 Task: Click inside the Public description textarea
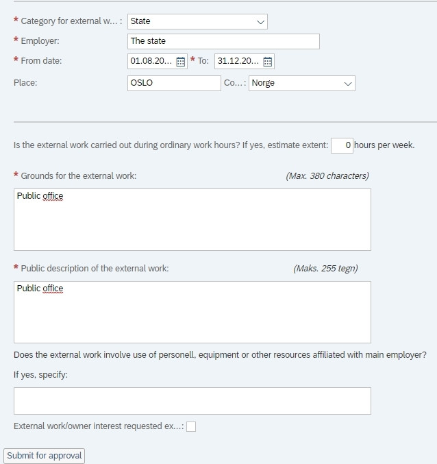[192, 313]
